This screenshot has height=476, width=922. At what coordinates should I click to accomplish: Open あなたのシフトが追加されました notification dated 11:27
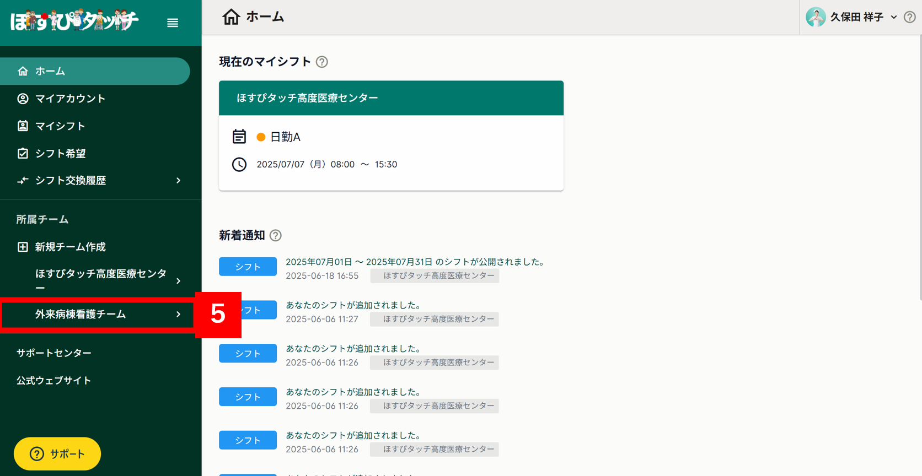click(x=353, y=305)
